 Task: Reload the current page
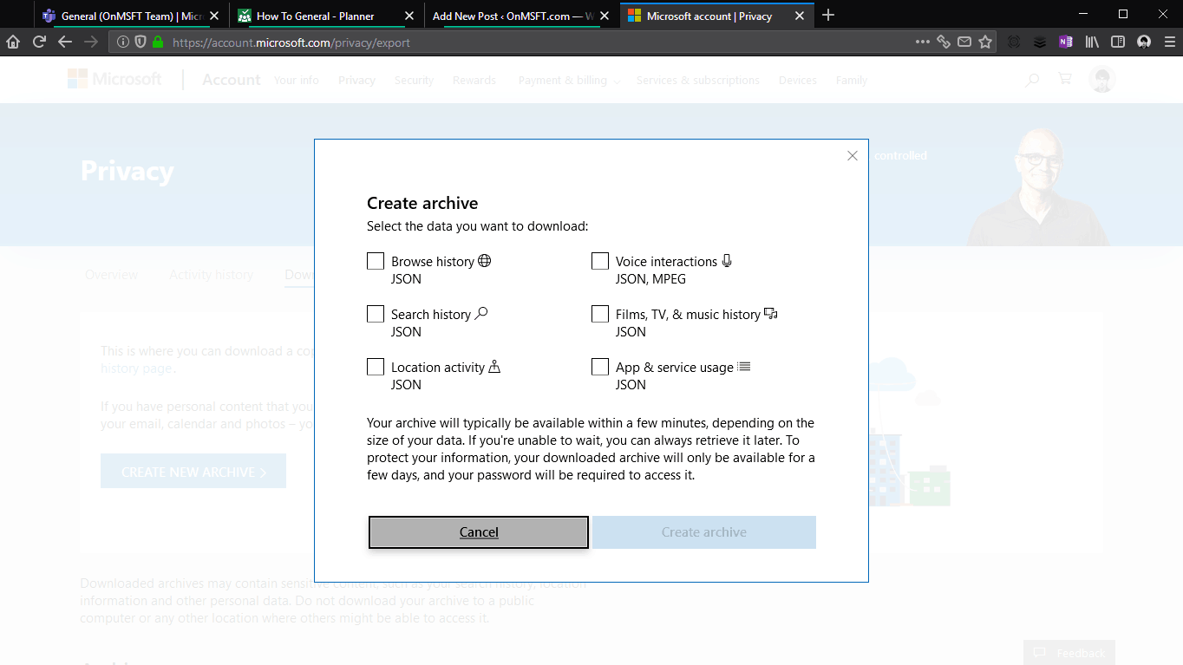click(x=39, y=42)
